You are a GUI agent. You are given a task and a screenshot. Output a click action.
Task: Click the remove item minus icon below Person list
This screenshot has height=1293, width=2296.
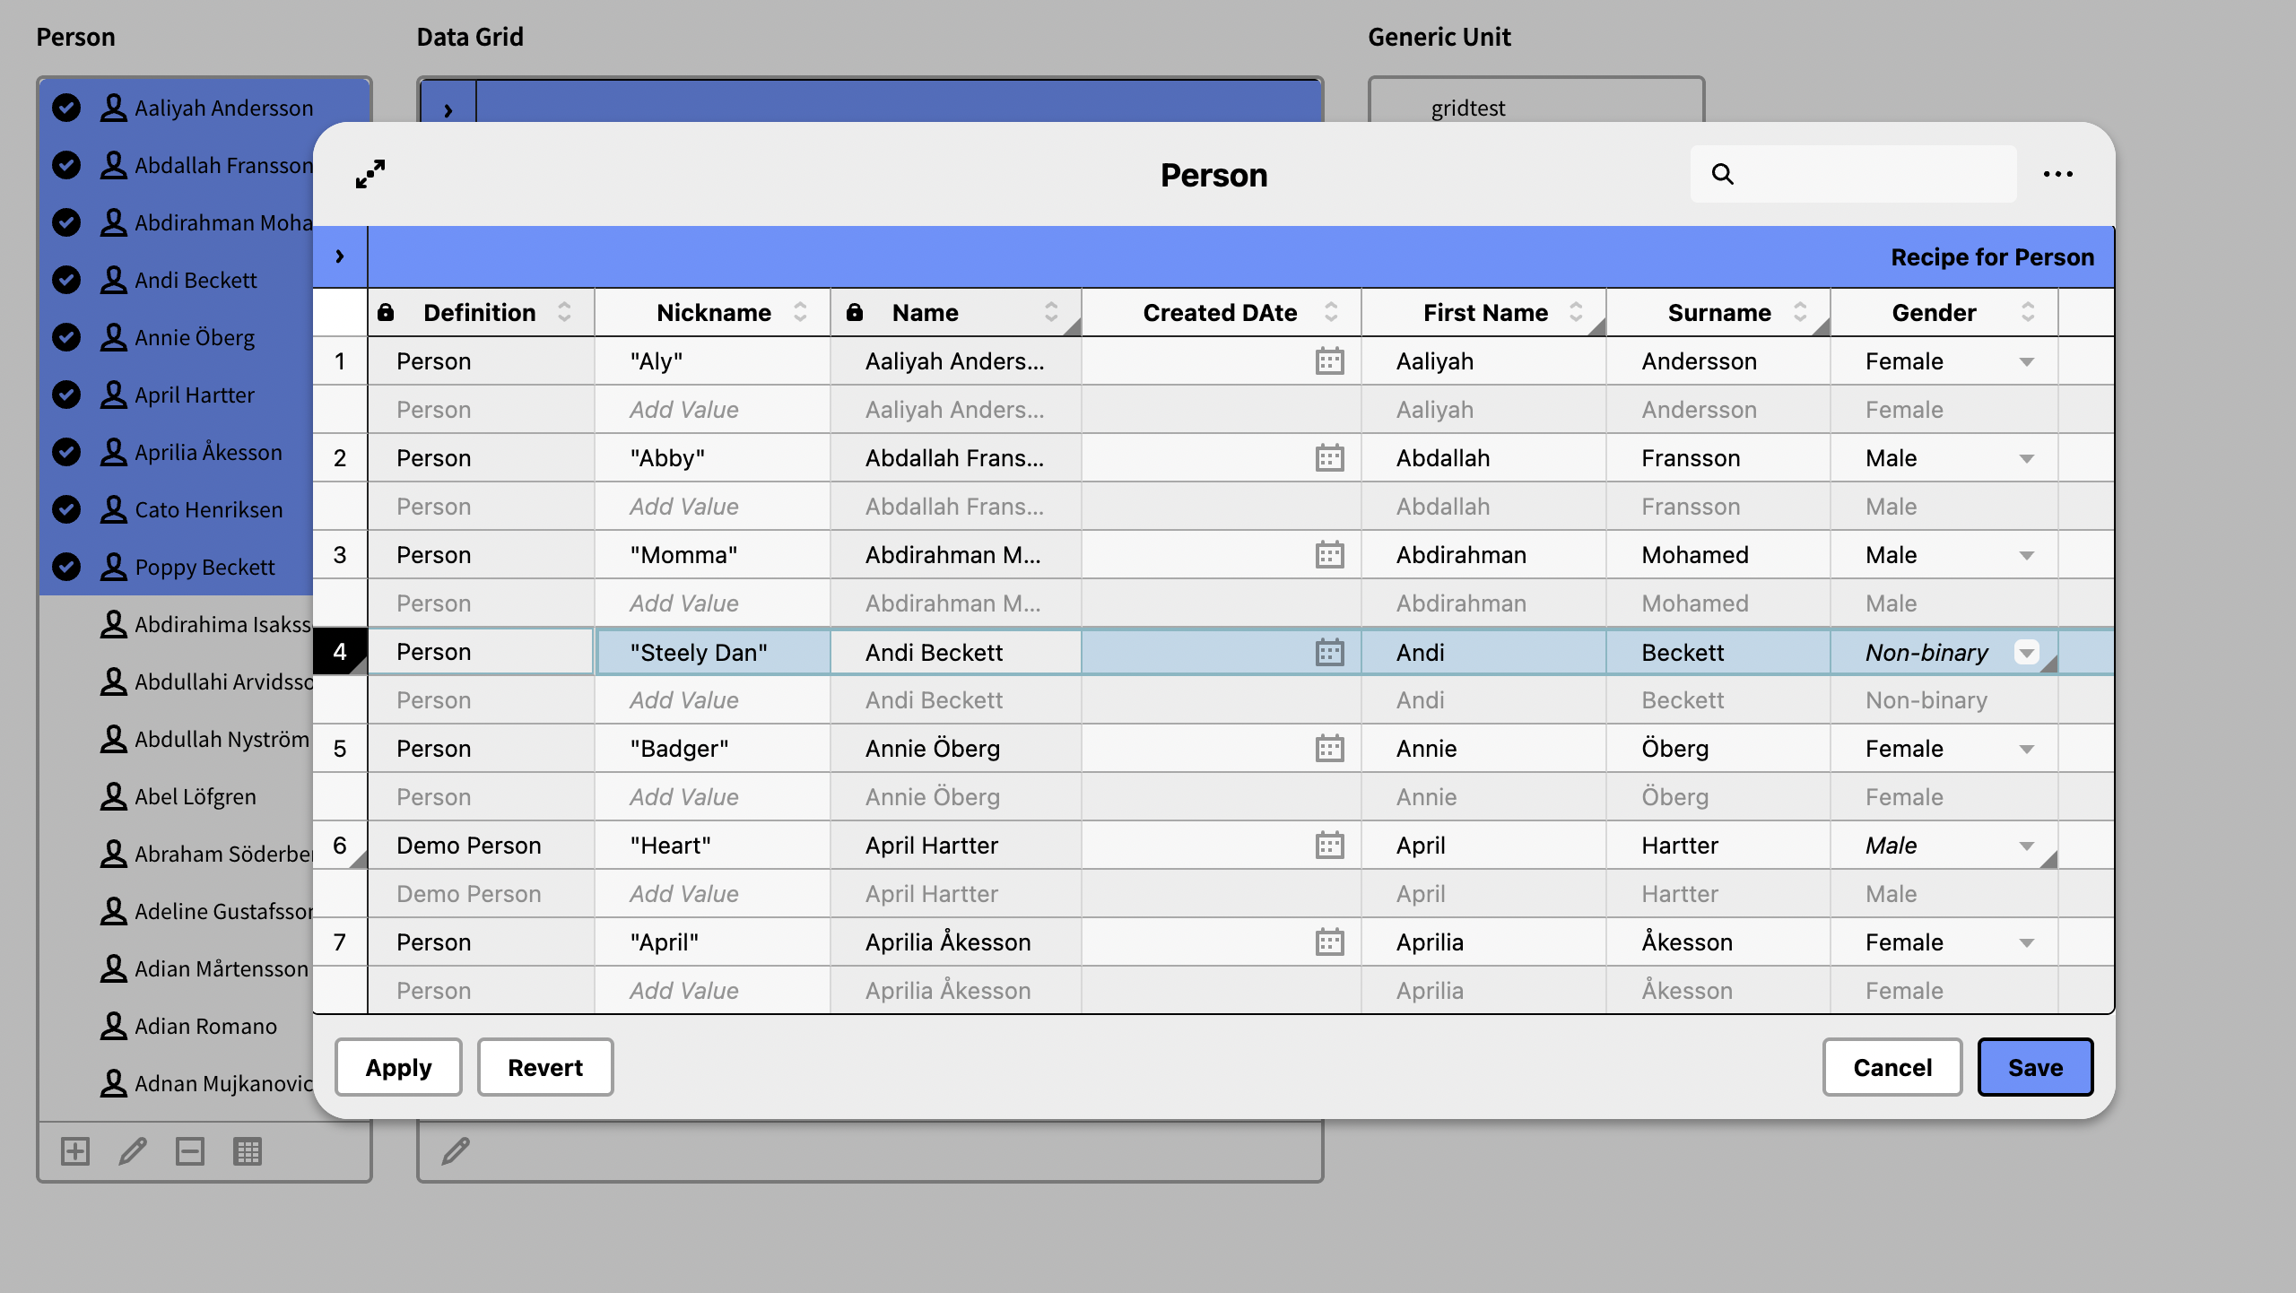[190, 1150]
